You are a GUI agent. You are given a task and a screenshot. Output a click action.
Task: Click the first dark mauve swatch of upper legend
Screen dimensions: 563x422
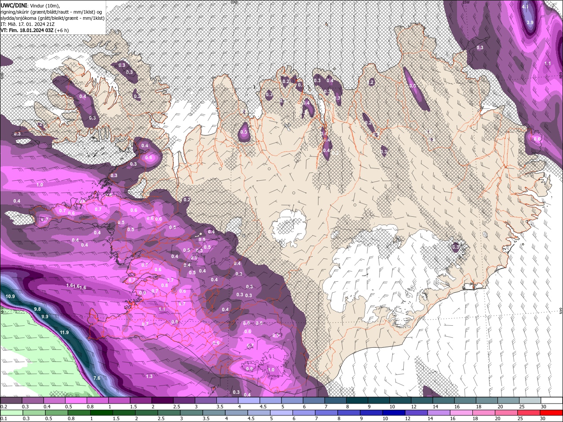11,400
